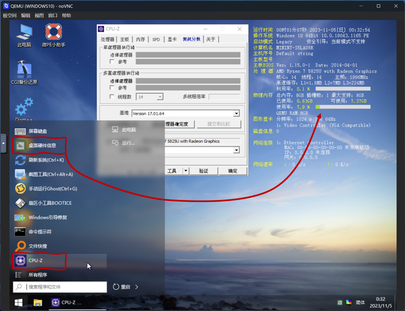The width and height of the screenshot is (405, 311).
Task: Open File Explorer from taskbar
Action: coord(38,303)
